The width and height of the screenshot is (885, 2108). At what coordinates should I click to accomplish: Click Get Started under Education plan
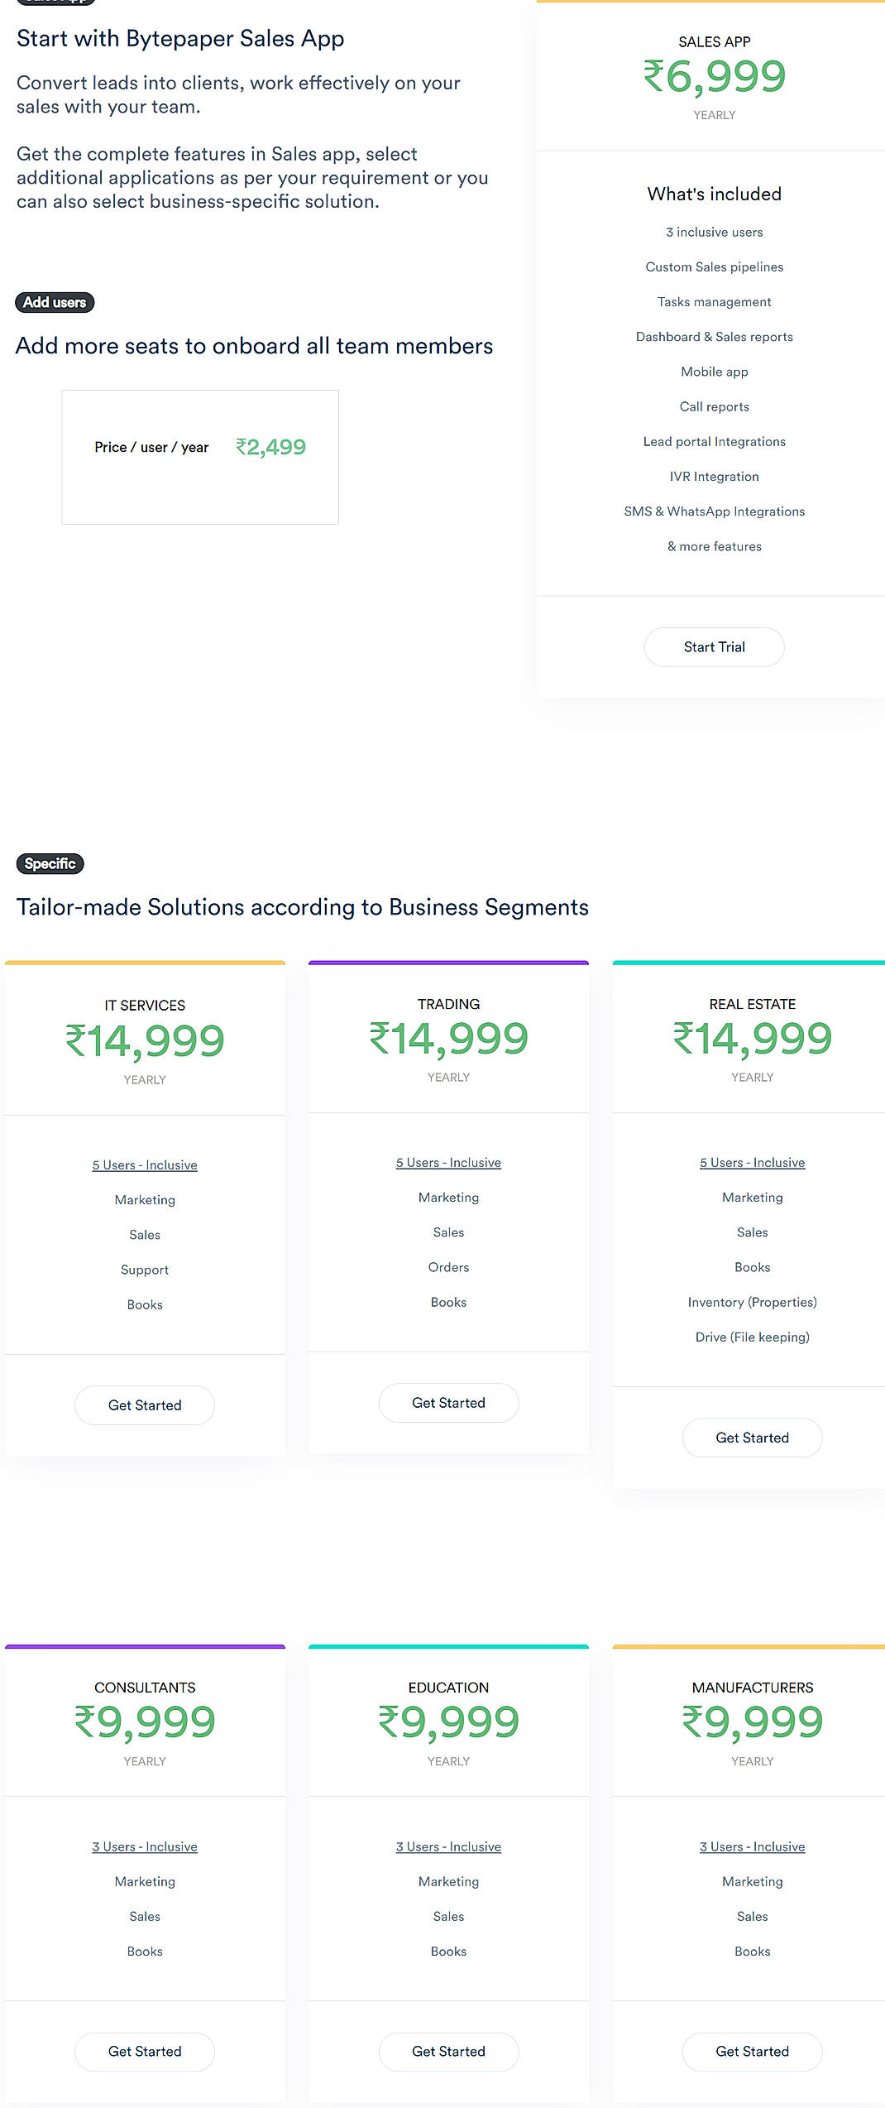[448, 2052]
